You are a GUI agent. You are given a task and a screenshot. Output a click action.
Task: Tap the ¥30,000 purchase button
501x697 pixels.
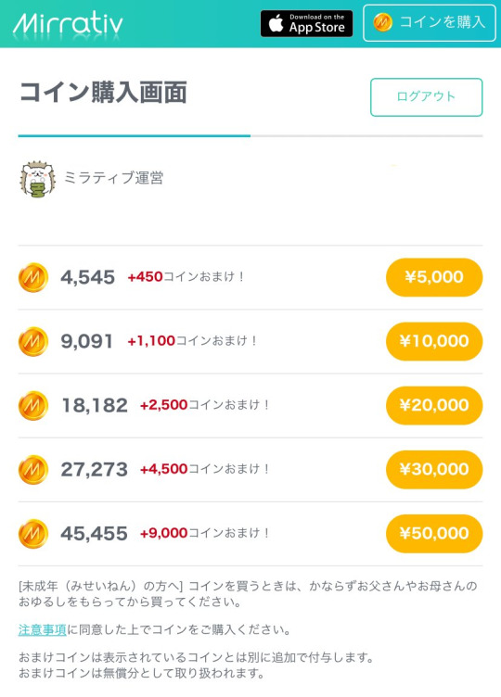(x=434, y=469)
